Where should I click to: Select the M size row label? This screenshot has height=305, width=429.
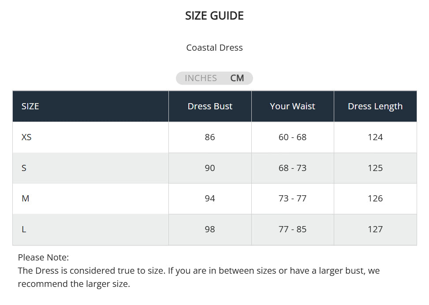tap(26, 198)
